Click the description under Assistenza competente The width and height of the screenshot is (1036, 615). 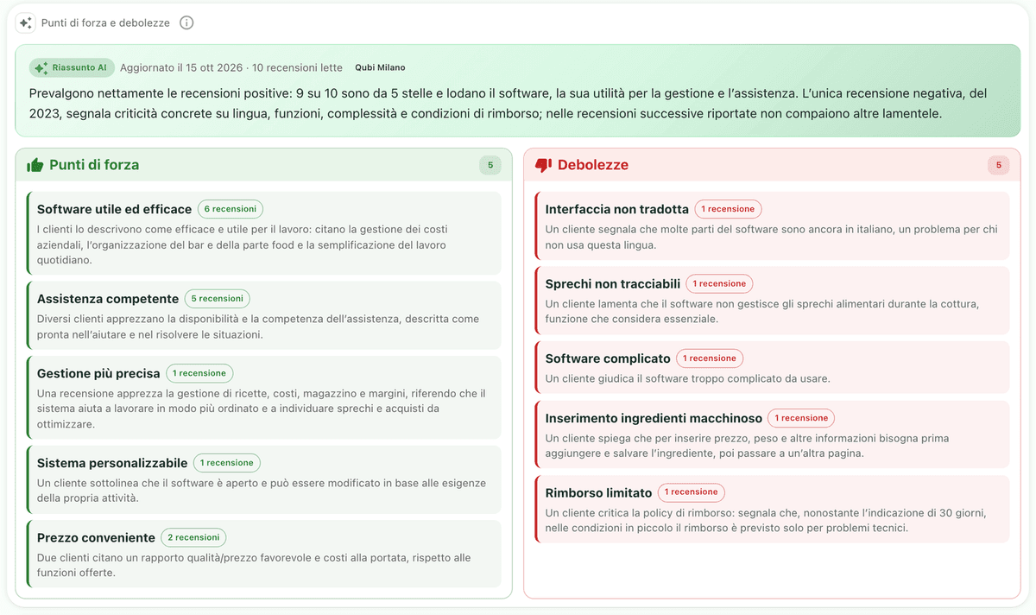pos(258,327)
